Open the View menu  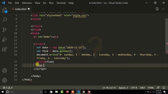click(x=37, y=3)
